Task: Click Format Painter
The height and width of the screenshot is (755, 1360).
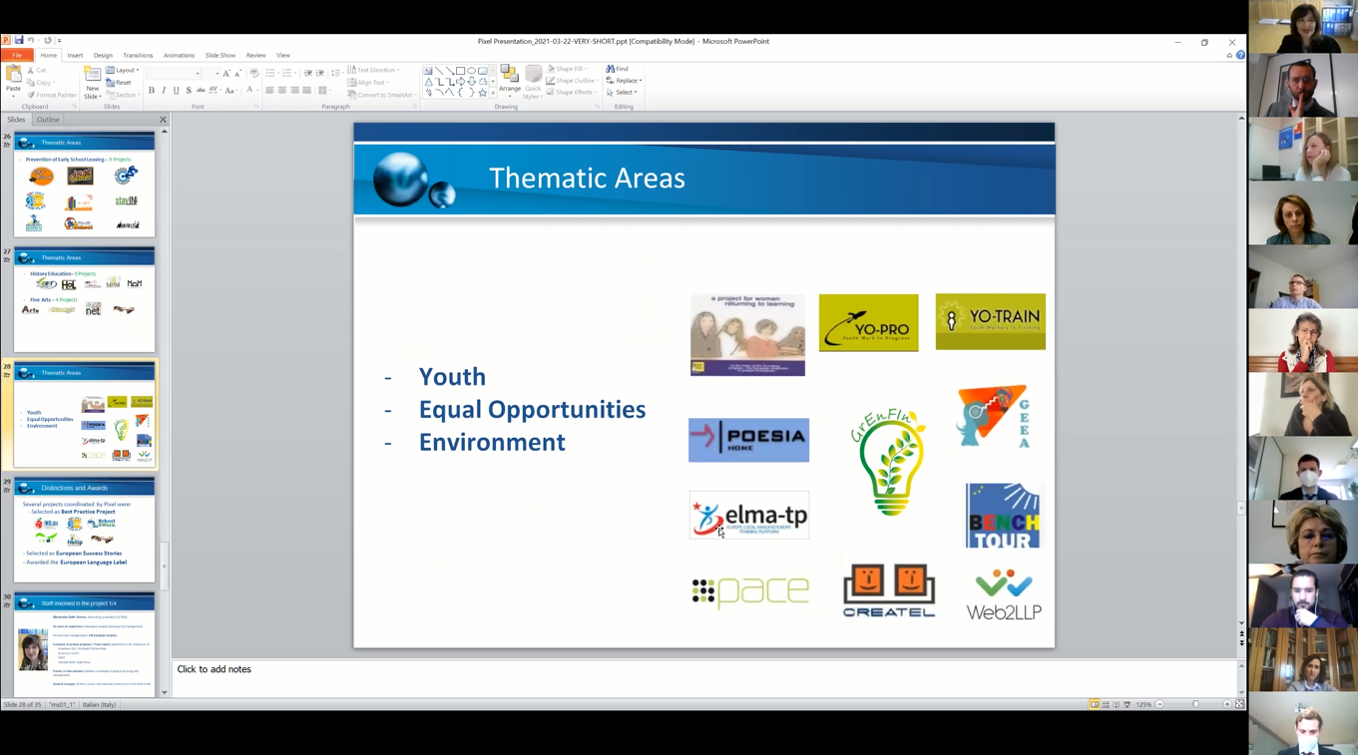Action: (52, 95)
